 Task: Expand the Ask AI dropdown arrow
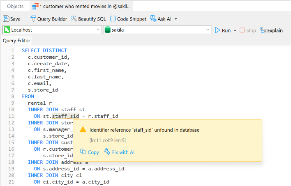click(x=176, y=19)
